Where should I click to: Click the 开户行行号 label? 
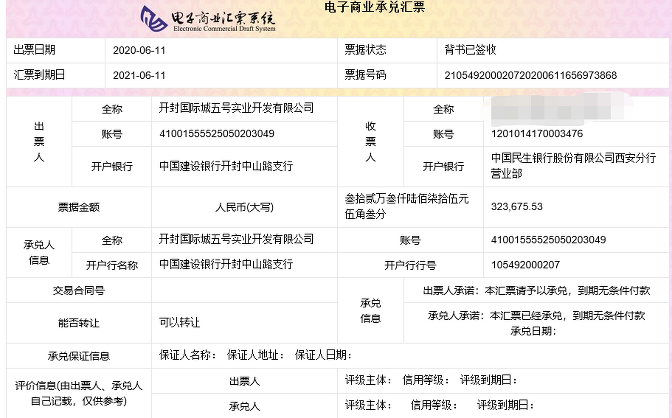click(x=410, y=265)
